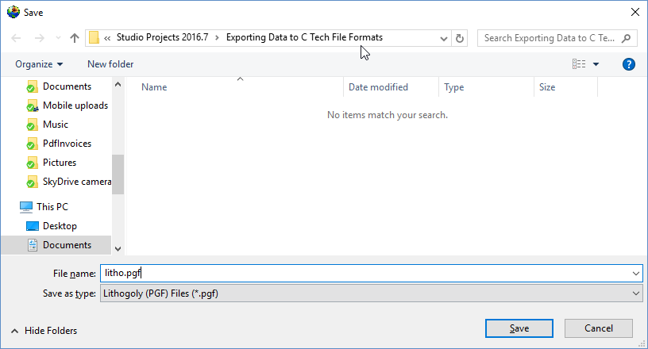This screenshot has width=648, height=349.
Task: Sort by the Date modified column header
Action: (x=378, y=87)
